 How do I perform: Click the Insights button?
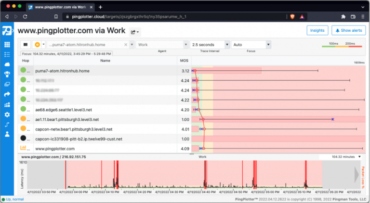(x=317, y=30)
